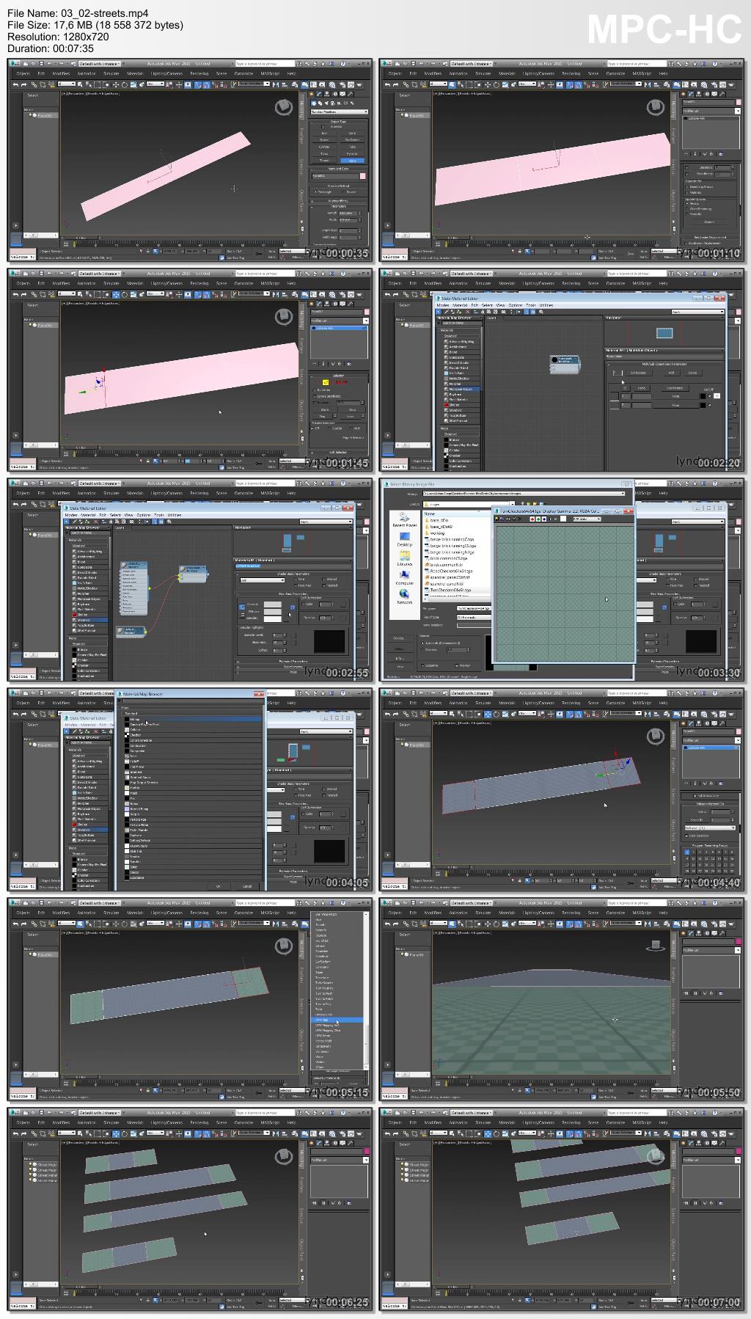The height and width of the screenshot is (1319, 751).
Task: Select Multi/Sub-Object in the Material/Map Browser list
Action: [461, 389]
